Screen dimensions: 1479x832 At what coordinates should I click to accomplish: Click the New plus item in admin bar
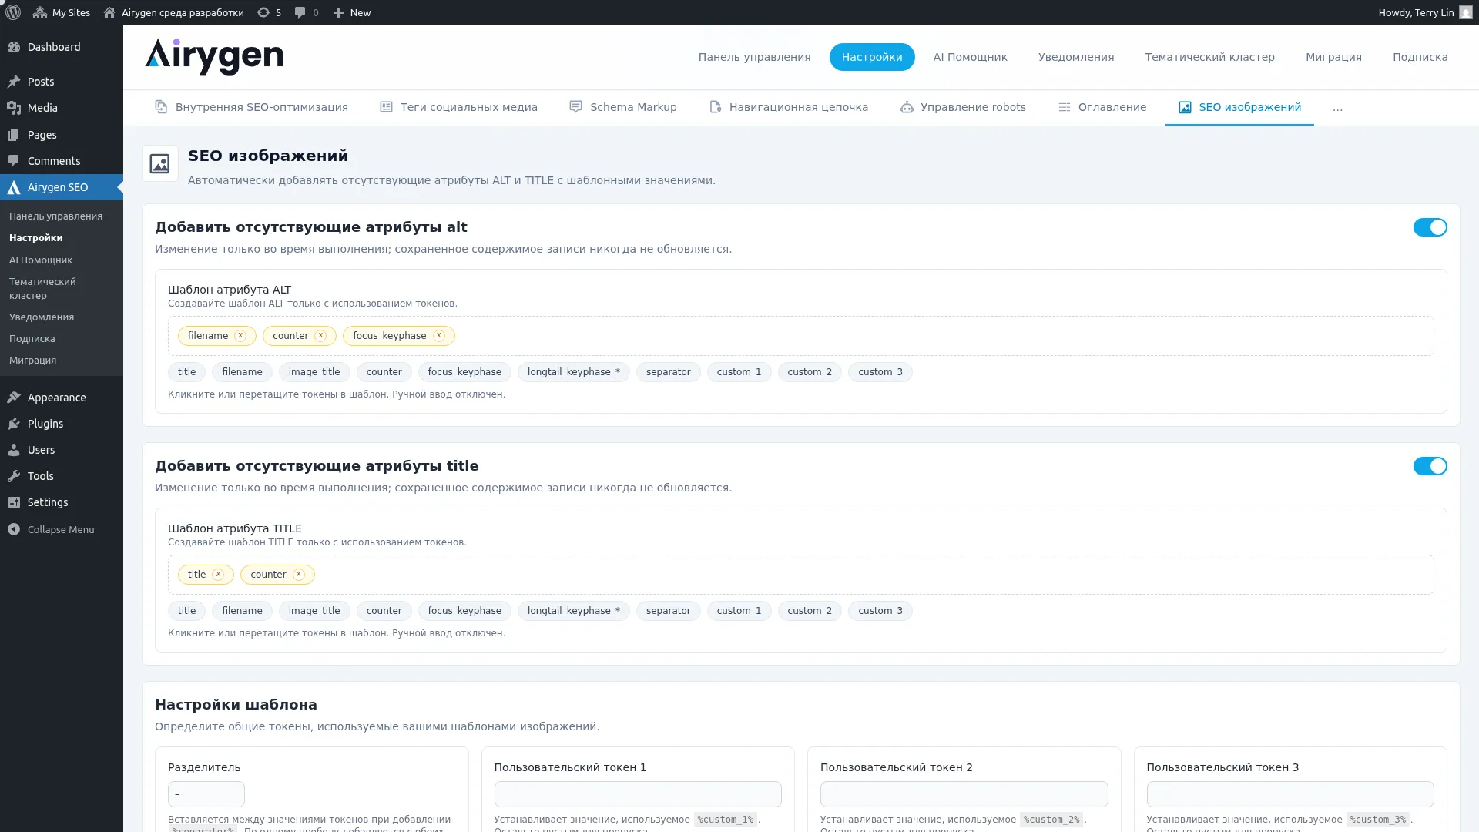[352, 12]
